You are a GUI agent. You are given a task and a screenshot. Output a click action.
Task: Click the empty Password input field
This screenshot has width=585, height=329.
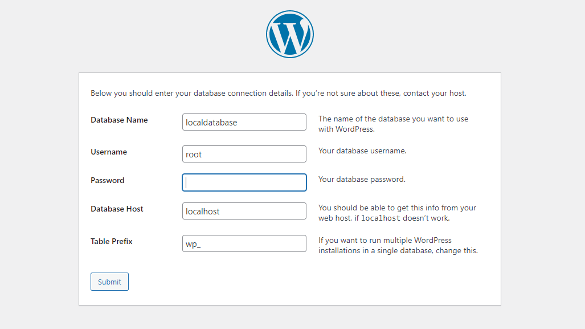pyautogui.click(x=244, y=182)
